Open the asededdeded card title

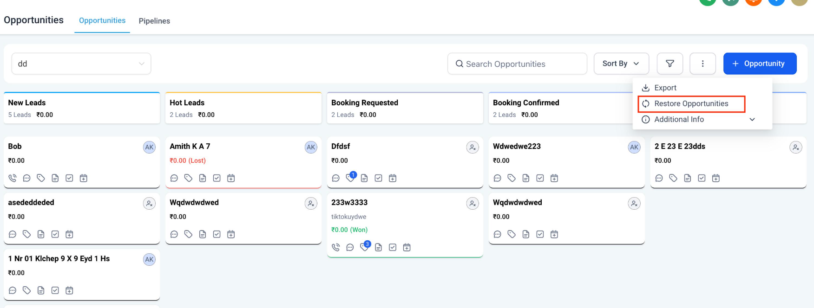[x=31, y=203]
